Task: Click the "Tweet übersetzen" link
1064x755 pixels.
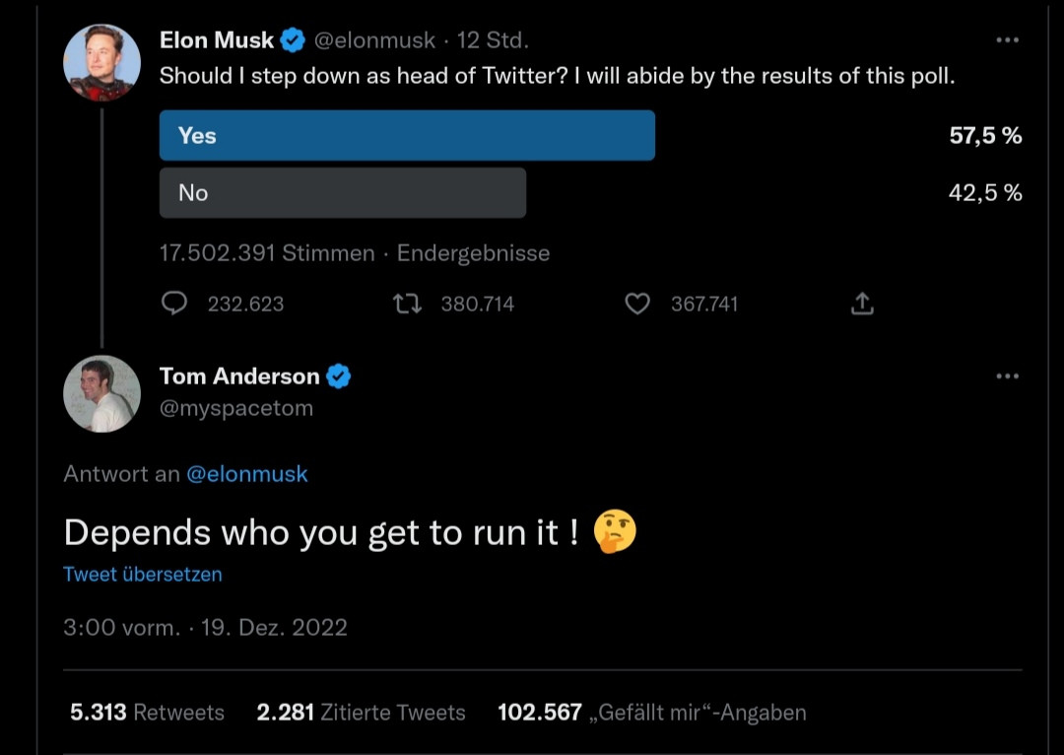Action: coord(143,574)
